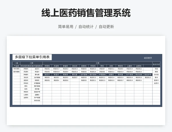This screenshot has height=132, width=172.
Task: Select 神经科 in the 专科用药类目 column
Action: click(x=26, y=92)
